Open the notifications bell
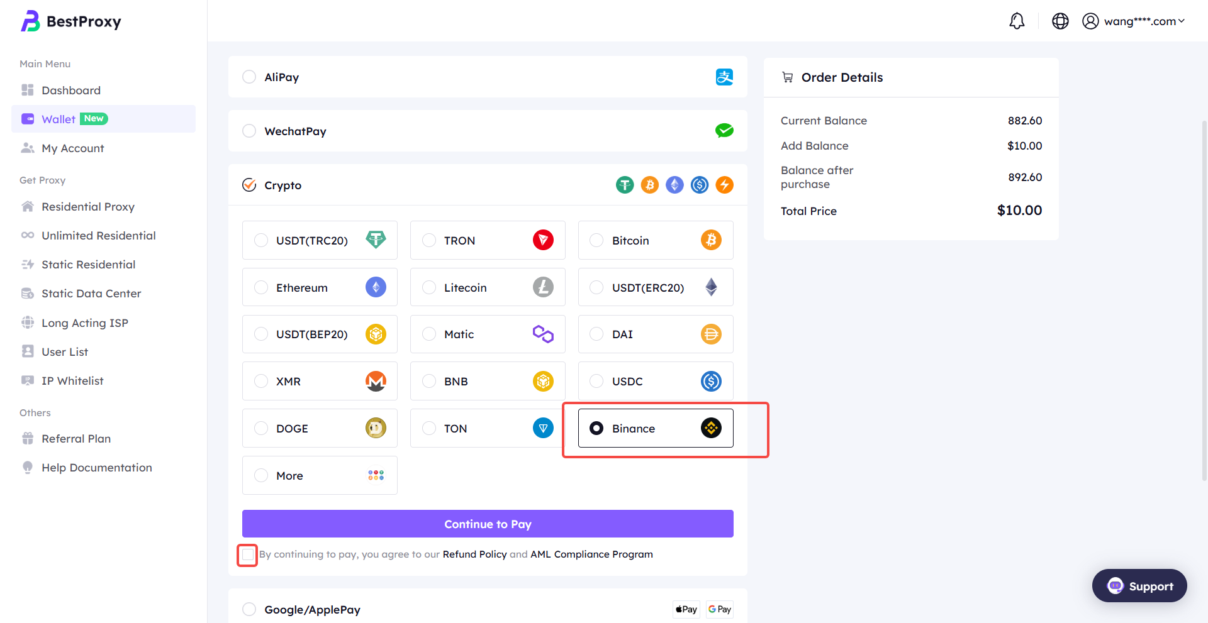This screenshot has width=1208, height=623. (1017, 21)
